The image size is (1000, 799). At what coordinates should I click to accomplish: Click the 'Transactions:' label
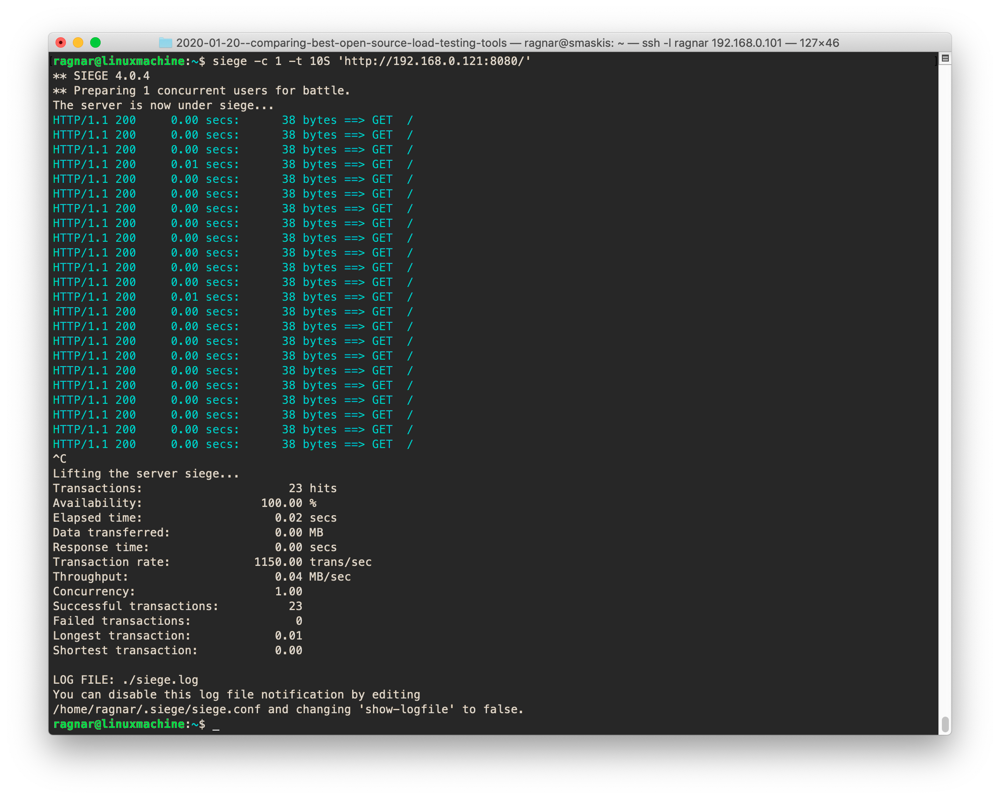pyautogui.click(x=98, y=488)
